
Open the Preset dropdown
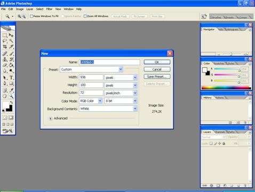[x=121, y=69]
